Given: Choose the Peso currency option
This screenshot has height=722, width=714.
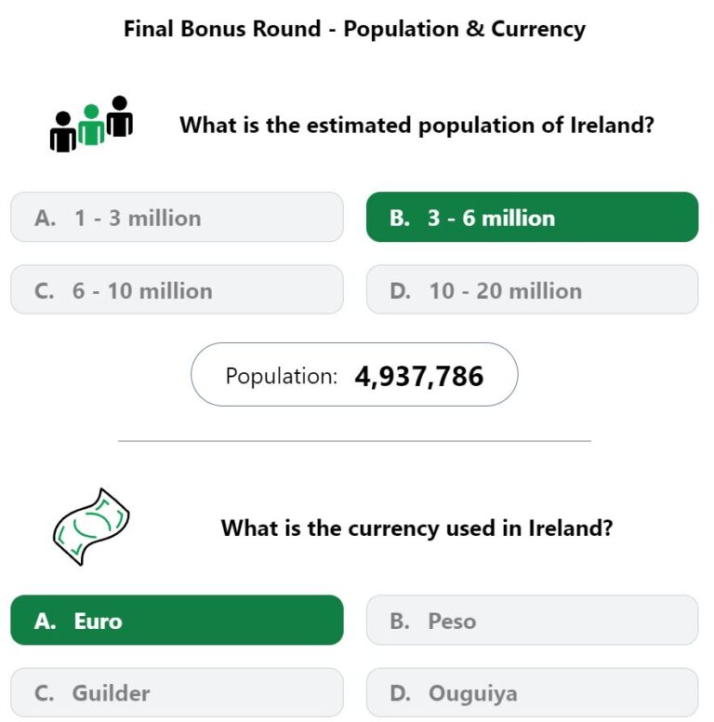Looking at the screenshot, I should pyautogui.click(x=533, y=620).
